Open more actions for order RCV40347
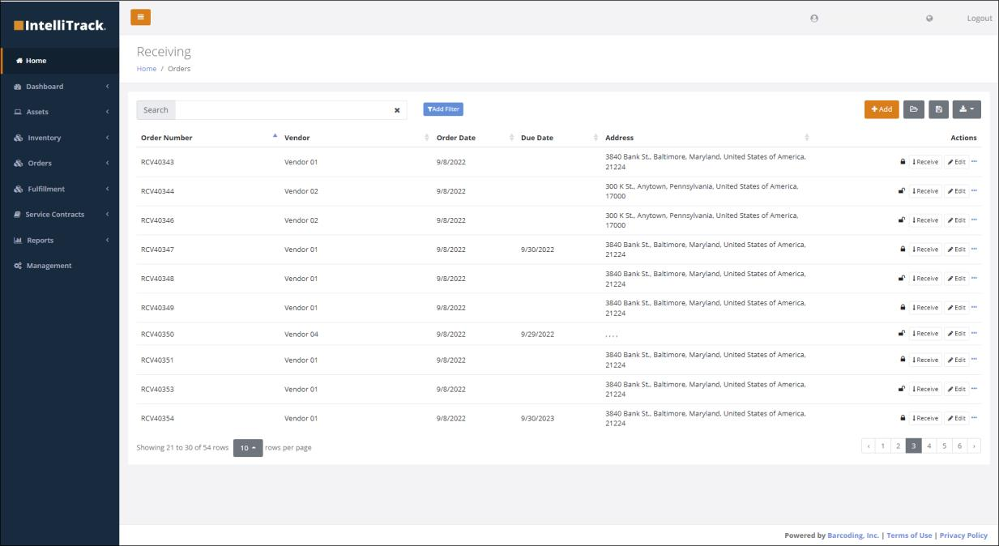Viewport: 999px width, 546px height. click(975, 249)
